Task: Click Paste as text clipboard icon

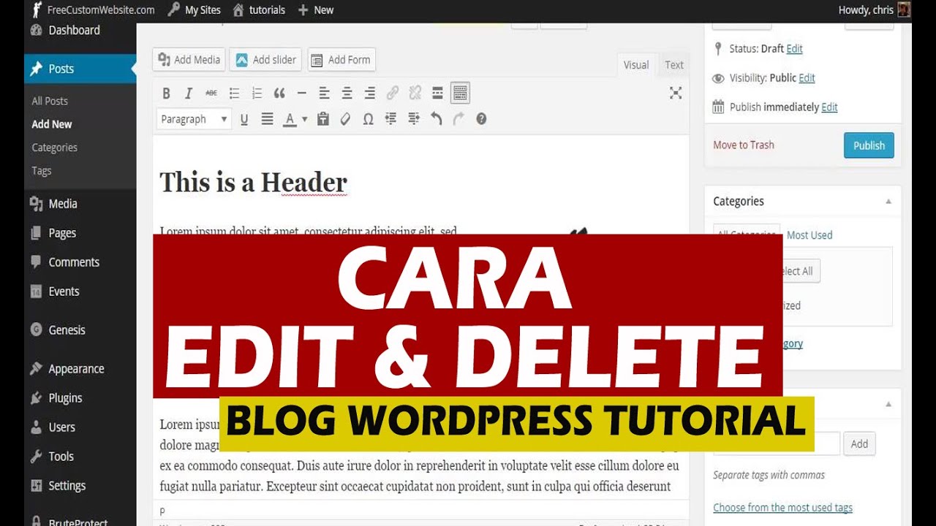Action: [x=322, y=119]
